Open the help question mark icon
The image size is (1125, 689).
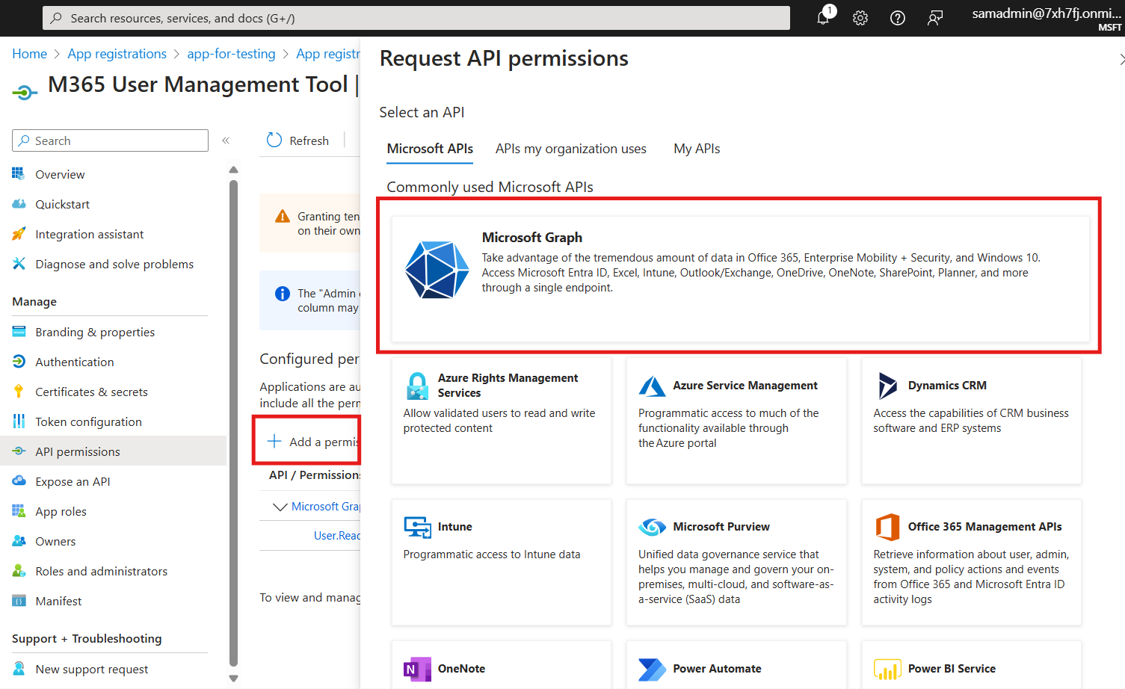[x=898, y=18]
